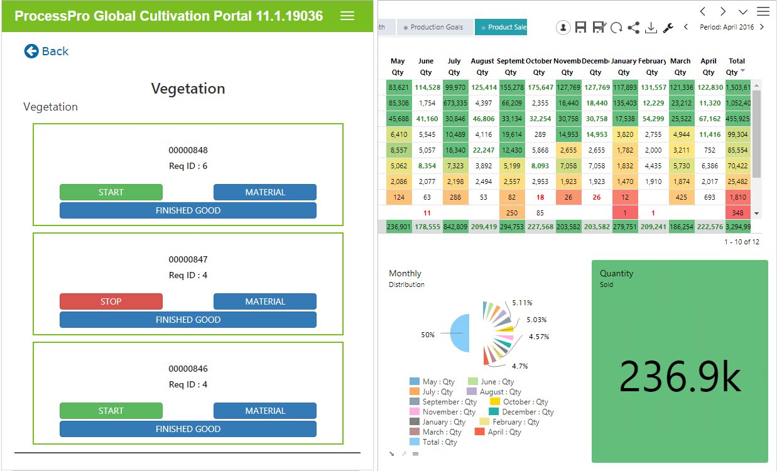Click the chart drill-down arrow icon
This screenshot has height=471, width=777.
click(x=392, y=453)
